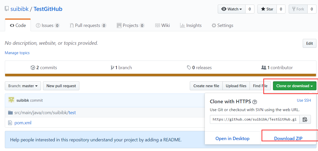Open the Issues tab

pos(48,25)
